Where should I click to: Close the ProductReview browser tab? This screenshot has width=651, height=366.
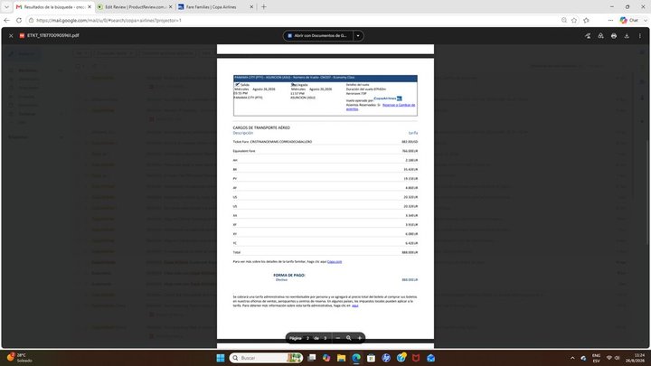coord(170,7)
